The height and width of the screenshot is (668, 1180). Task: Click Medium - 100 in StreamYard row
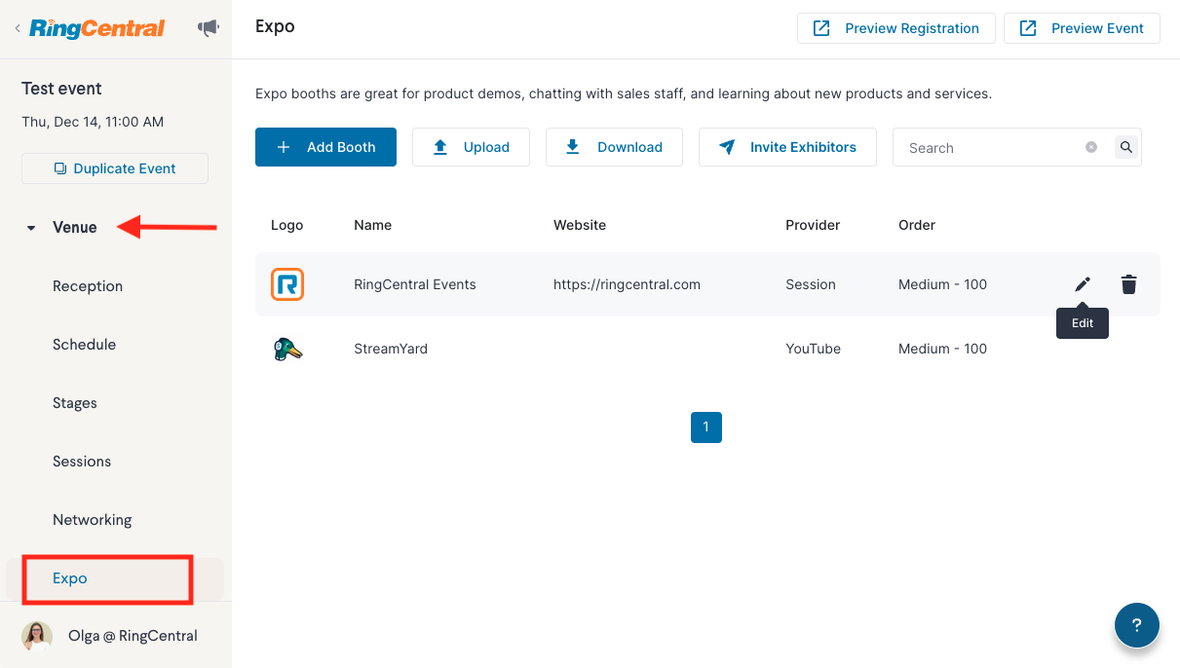(x=942, y=349)
